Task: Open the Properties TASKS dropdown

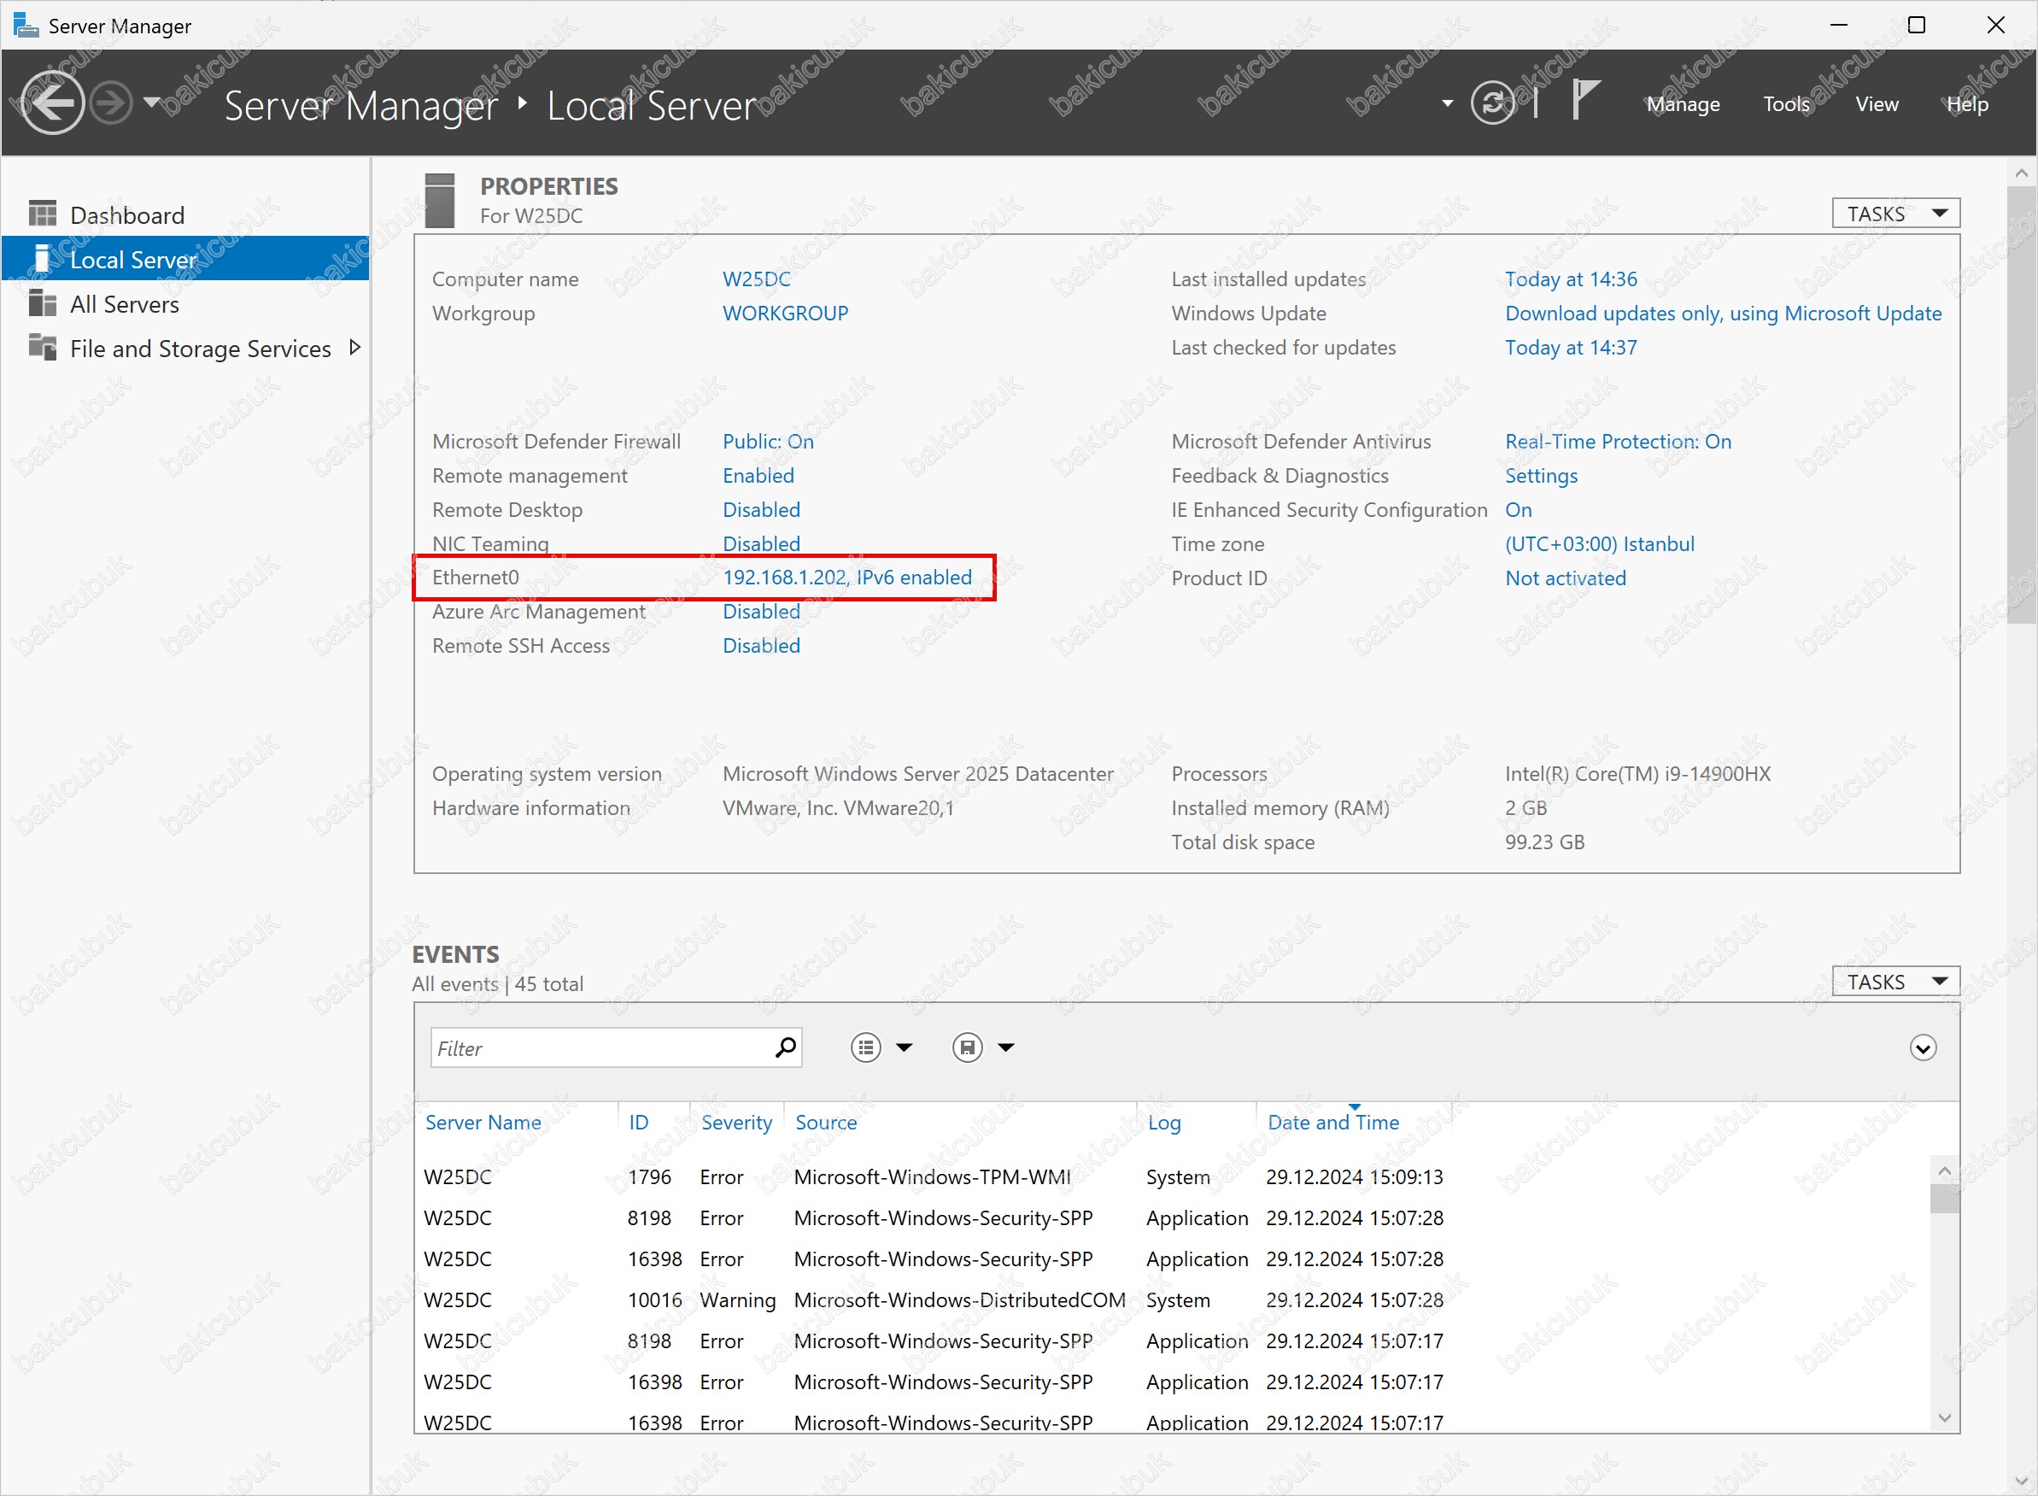Action: point(1895,214)
